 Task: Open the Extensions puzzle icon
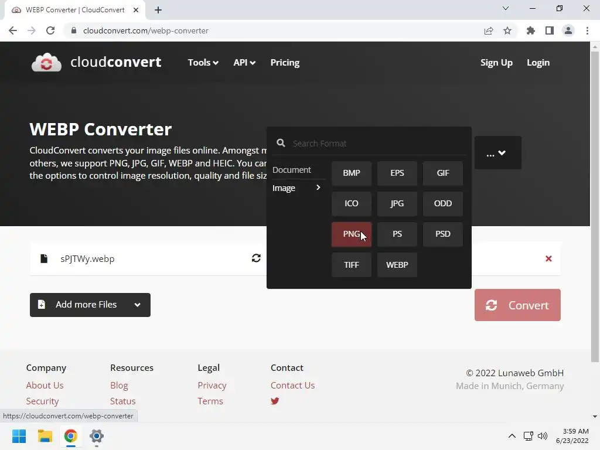[530, 30]
